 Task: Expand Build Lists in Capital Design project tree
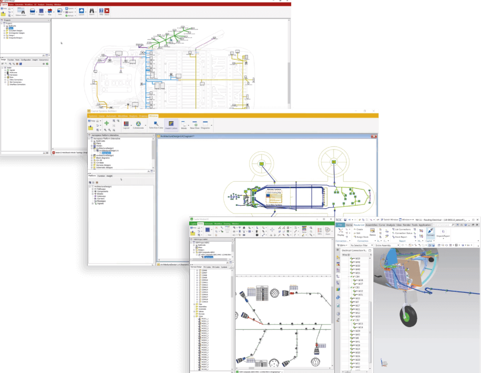(4, 26)
